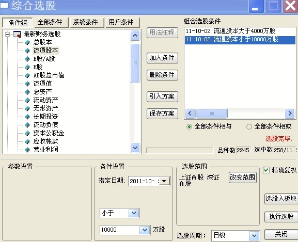
Task: Collapse the 最新财务选股 tree node
Action: point(7,35)
